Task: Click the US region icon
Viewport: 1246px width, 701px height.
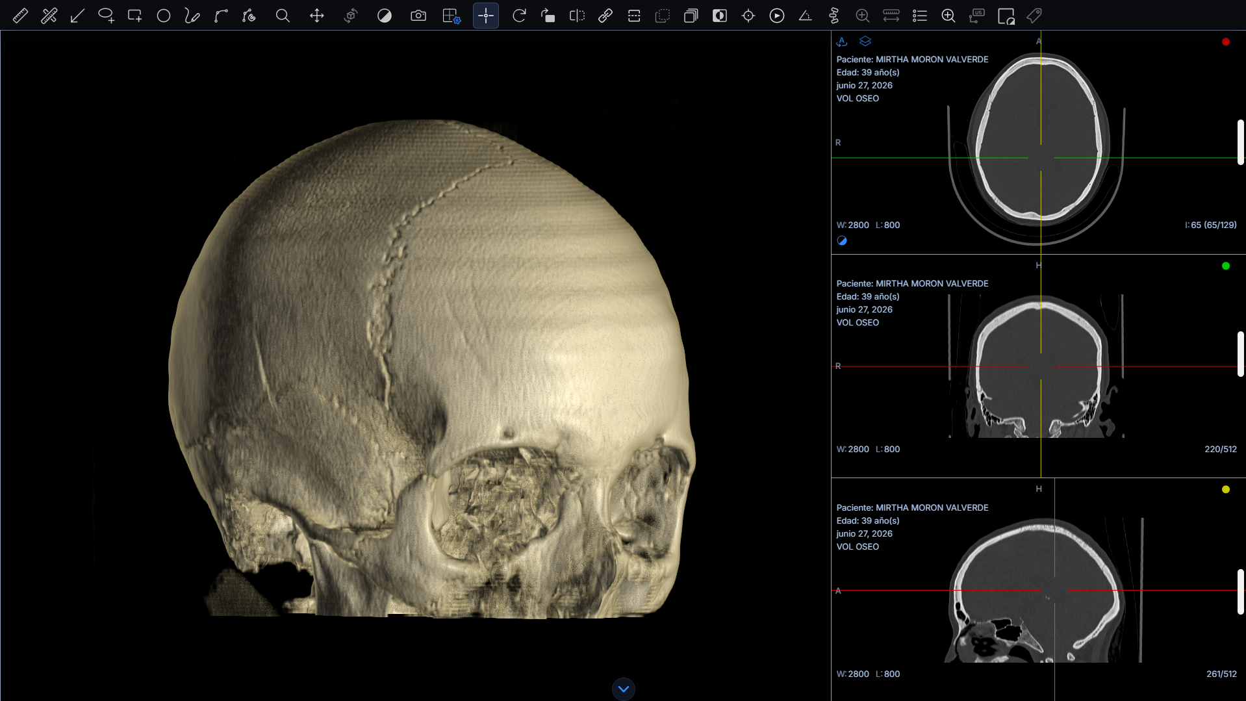Action: (x=977, y=16)
